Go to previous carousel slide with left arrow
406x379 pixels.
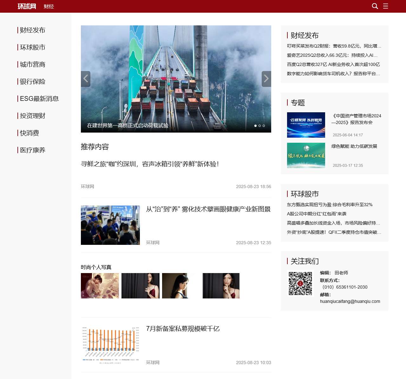pyautogui.click(x=85, y=79)
